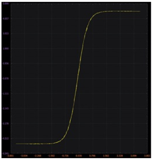Click the curve's upper flat plateau
Image resolution: width=153 pixels, height=160 pixels.
[x=121, y=11]
